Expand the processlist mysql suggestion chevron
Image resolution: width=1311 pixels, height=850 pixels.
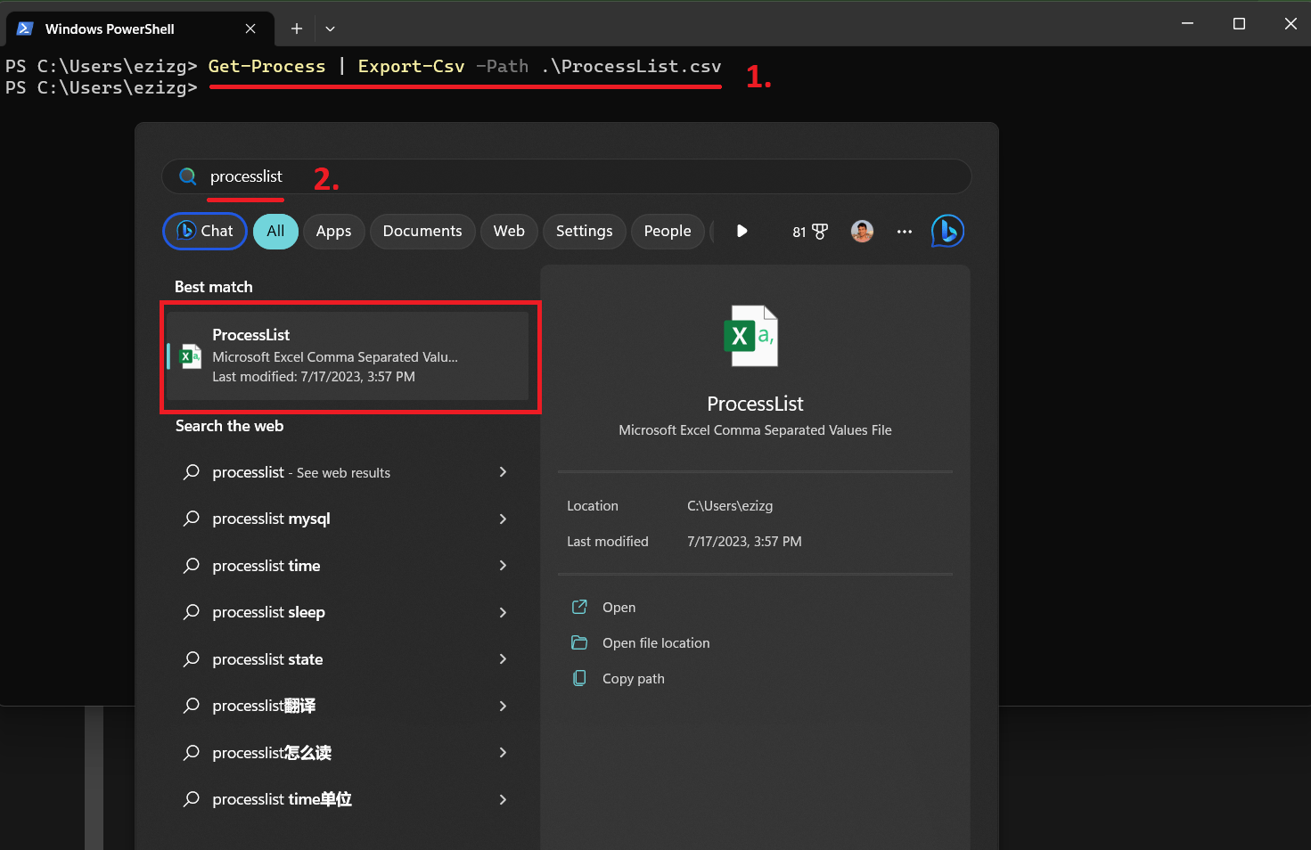503,519
